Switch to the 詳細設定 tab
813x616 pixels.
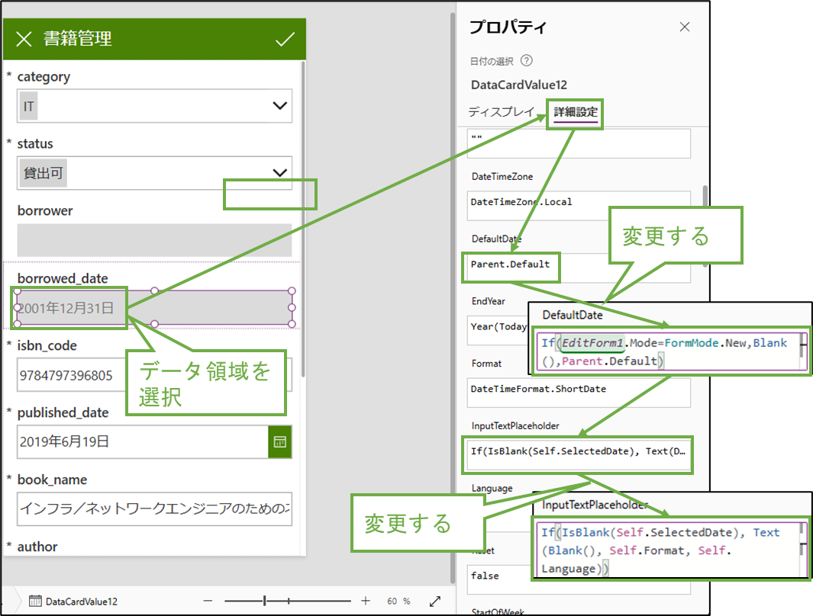[x=576, y=112]
